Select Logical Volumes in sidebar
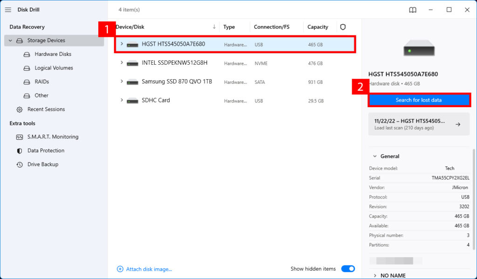 point(54,68)
